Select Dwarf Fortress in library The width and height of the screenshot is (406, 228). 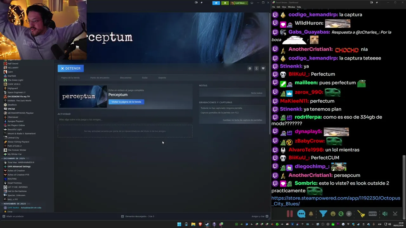pos(15,183)
